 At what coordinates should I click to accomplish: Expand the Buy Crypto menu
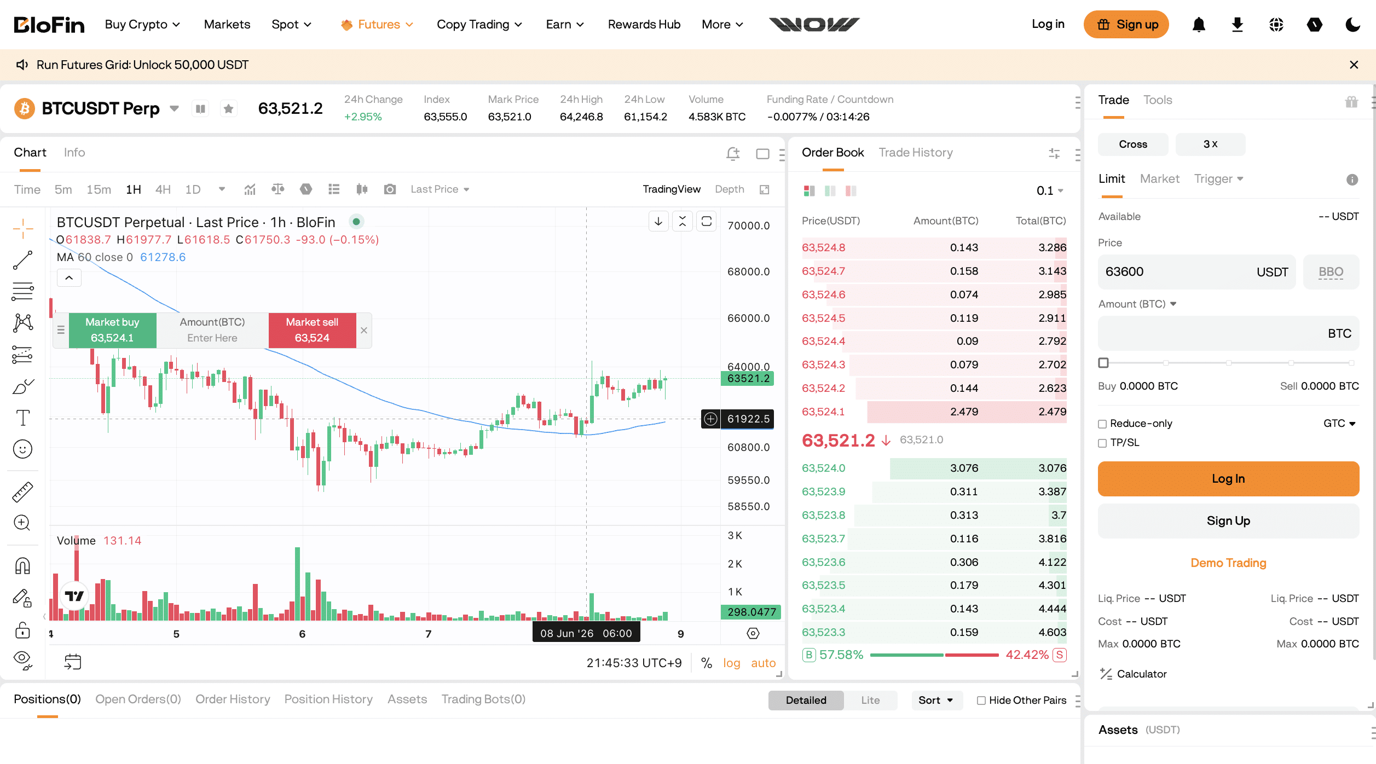click(x=142, y=25)
